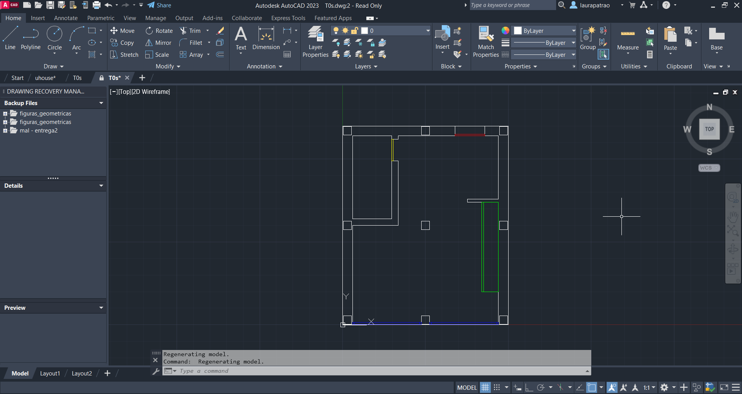
Task: Click the Erase tool icon
Action: pyautogui.click(x=220, y=31)
